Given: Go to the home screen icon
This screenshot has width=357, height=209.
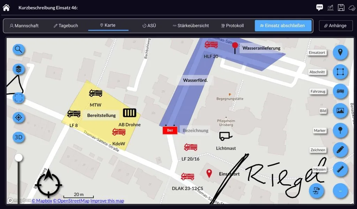Looking at the screenshot, I should [x=6, y=8].
